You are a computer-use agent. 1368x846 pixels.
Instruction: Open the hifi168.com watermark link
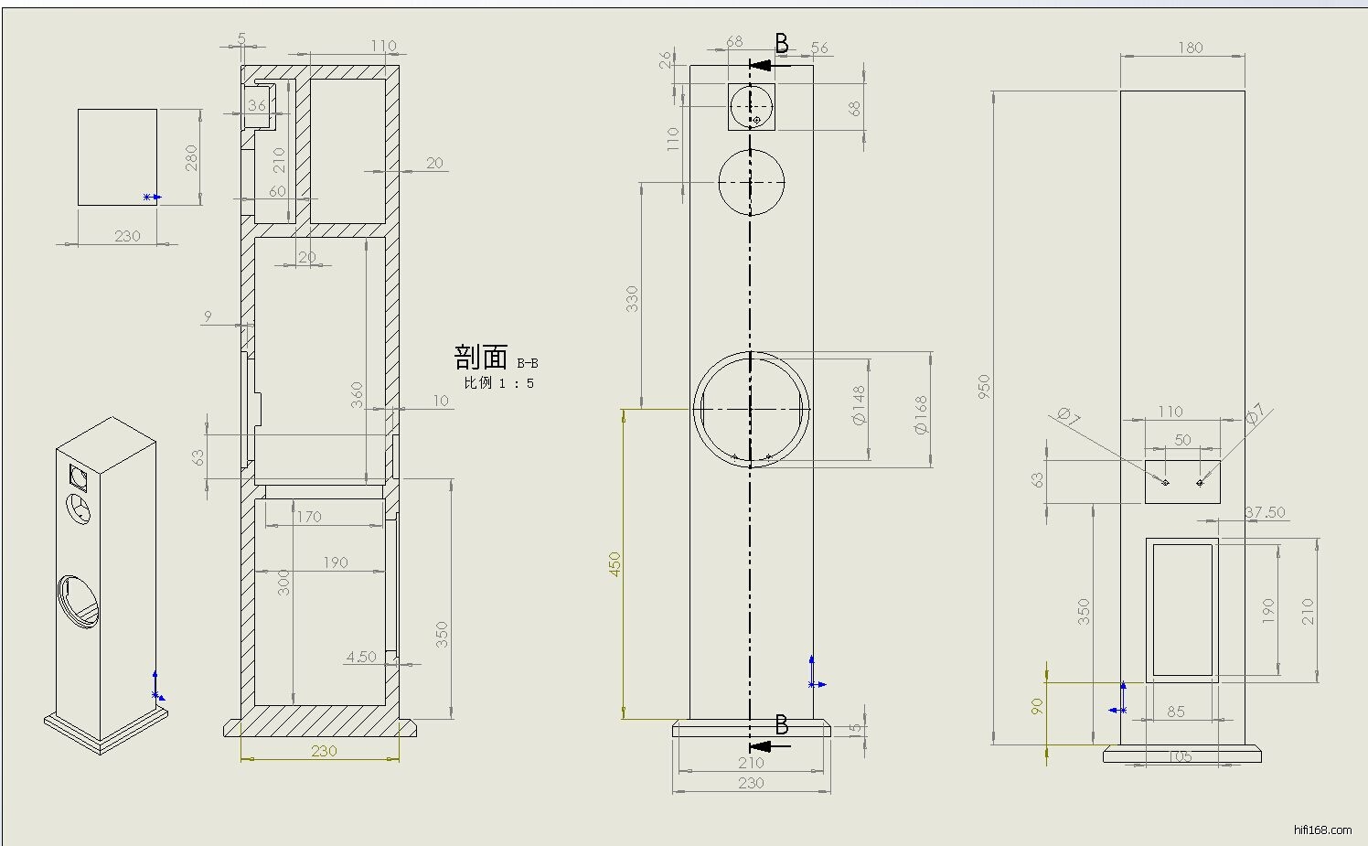pos(1322,830)
